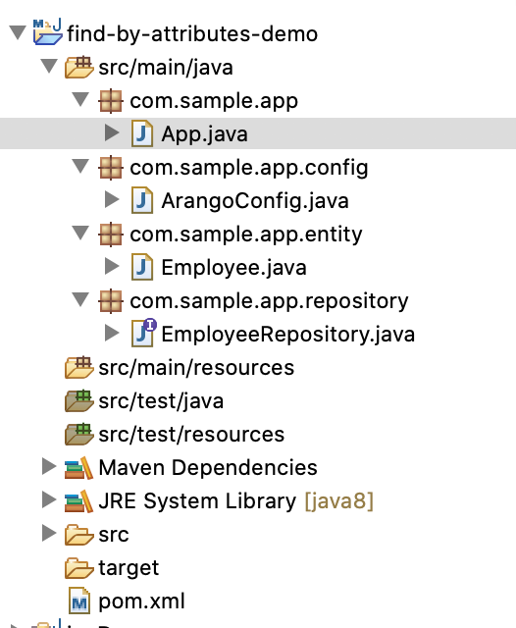Collapse the com.sample.app.config package
The image size is (516, 628).
[80, 166]
